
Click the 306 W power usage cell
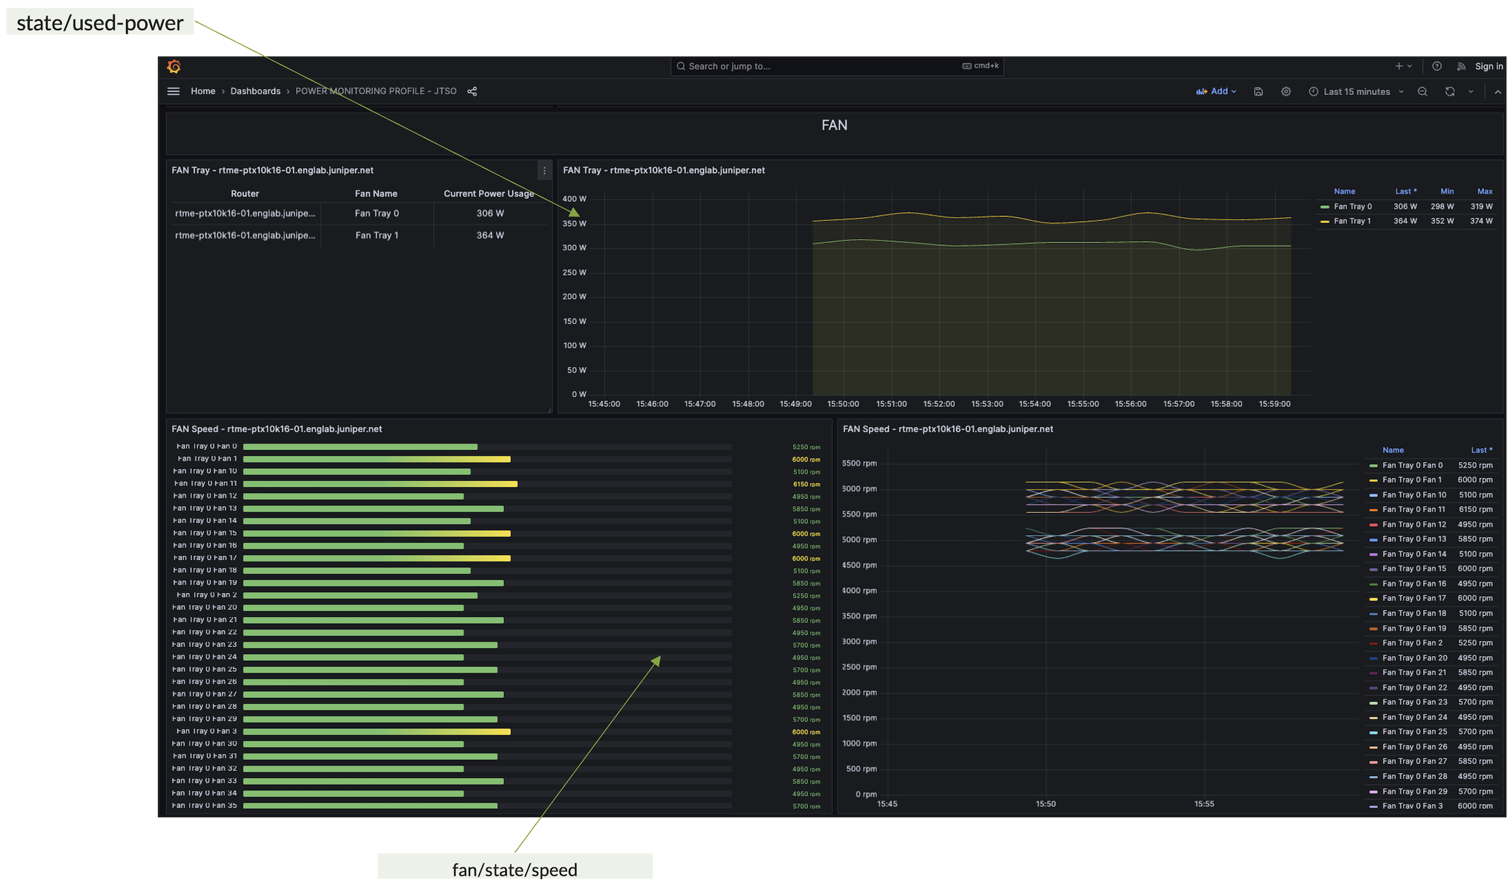coord(490,213)
